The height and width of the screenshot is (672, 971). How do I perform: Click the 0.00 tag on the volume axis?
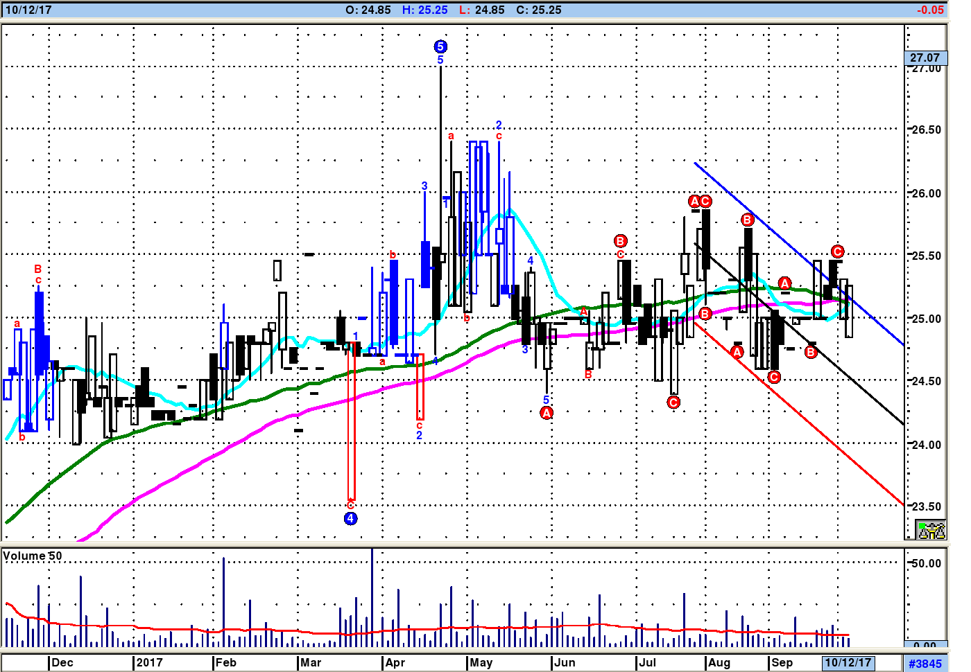(x=925, y=645)
